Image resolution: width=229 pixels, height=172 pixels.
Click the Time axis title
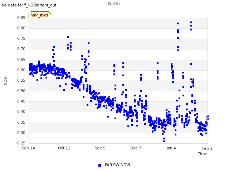point(203,154)
